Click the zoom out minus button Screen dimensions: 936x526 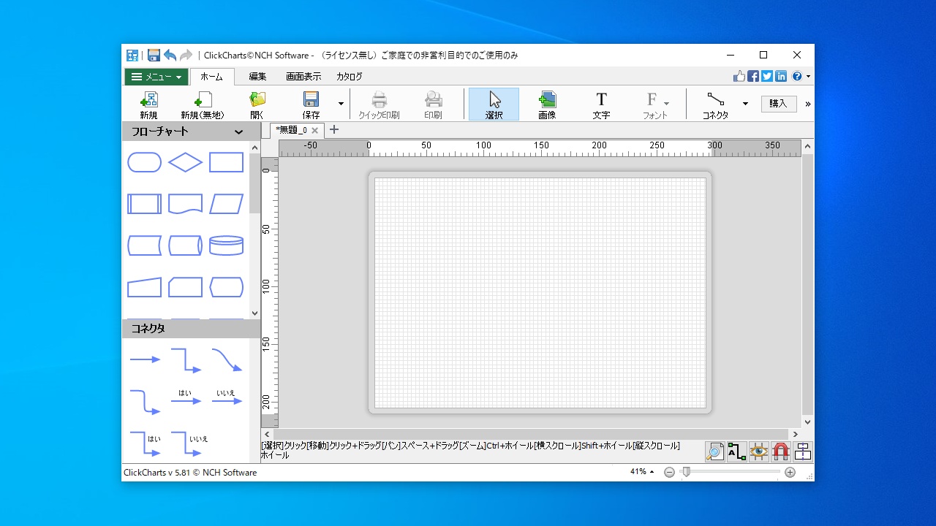click(669, 473)
